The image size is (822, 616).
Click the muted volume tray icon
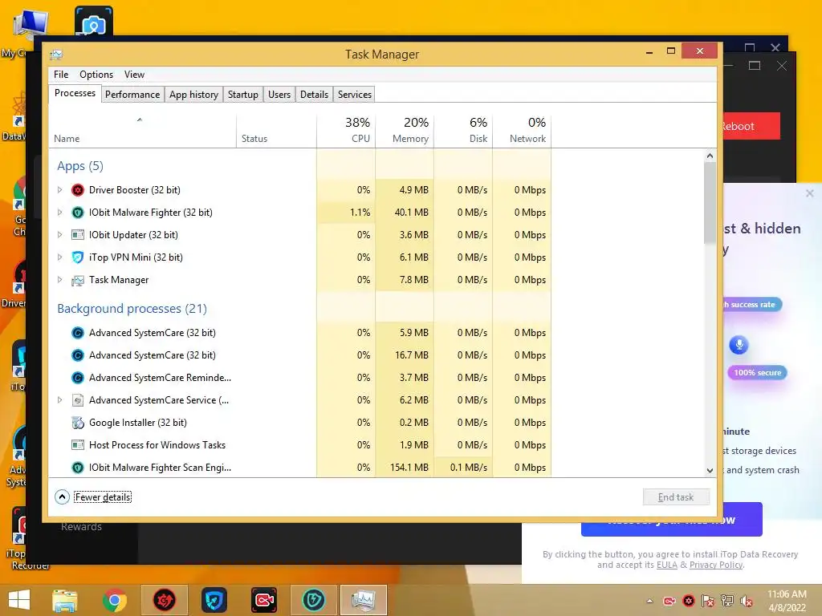click(x=747, y=601)
